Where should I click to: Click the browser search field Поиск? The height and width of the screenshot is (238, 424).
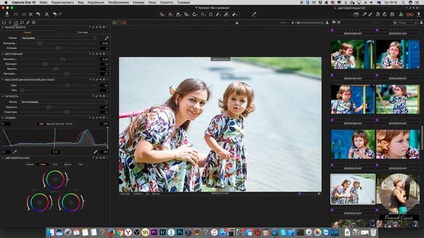pyautogui.click(x=405, y=23)
